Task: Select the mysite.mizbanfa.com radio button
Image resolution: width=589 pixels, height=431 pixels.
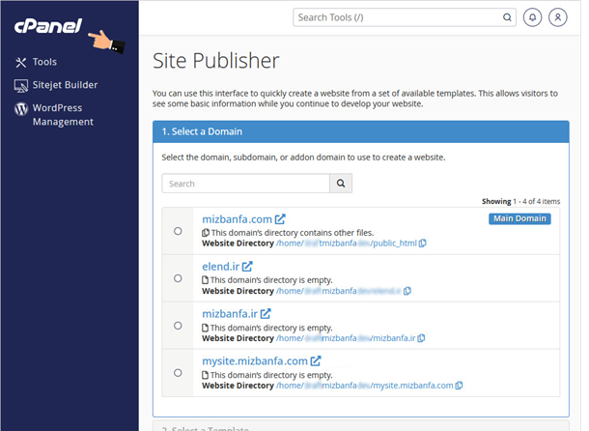Action: pyautogui.click(x=178, y=373)
